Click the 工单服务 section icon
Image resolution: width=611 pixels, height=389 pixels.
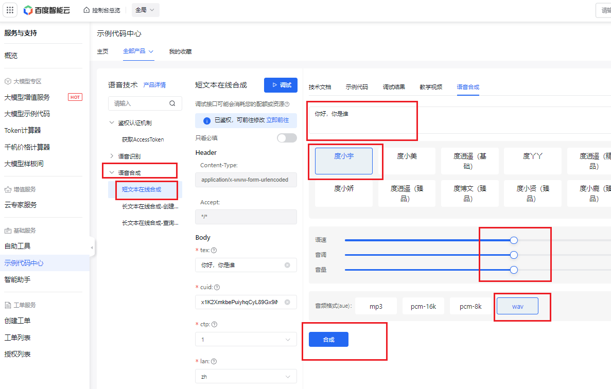pos(8,305)
